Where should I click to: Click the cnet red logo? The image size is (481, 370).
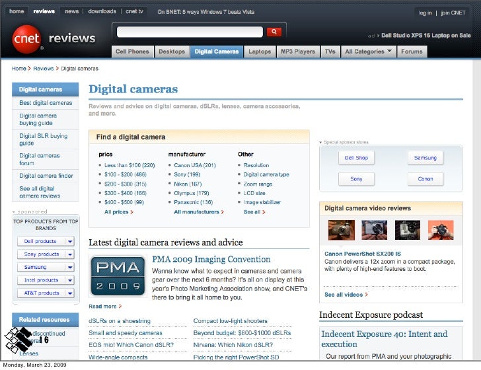[26, 39]
